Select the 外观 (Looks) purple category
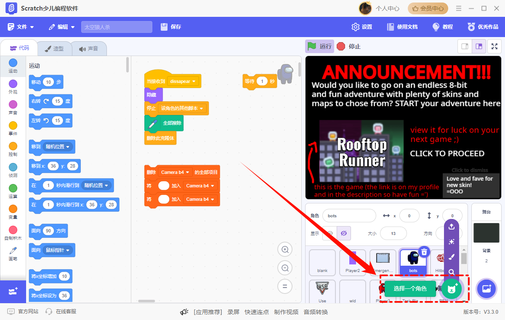The height and width of the screenshot is (320, 505). point(13,87)
